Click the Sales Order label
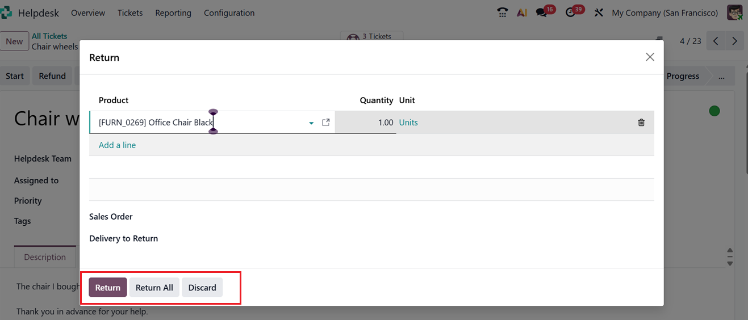The width and height of the screenshot is (748, 320). pyautogui.click(x=111, y=217)
